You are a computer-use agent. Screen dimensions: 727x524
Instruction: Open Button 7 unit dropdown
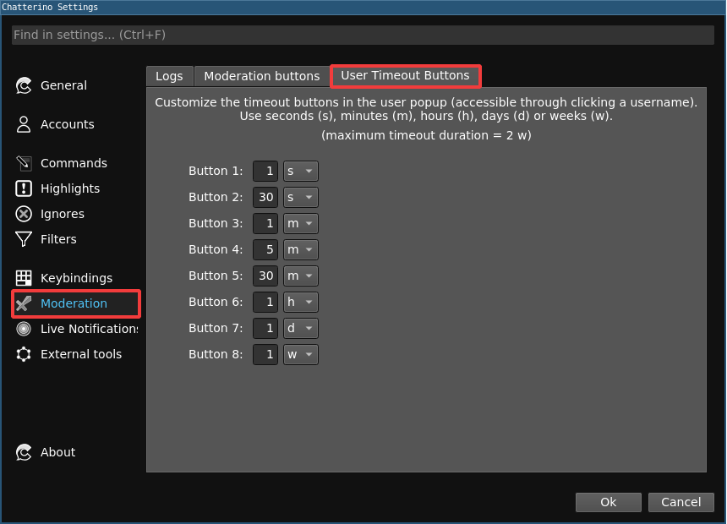coord(300,328)
